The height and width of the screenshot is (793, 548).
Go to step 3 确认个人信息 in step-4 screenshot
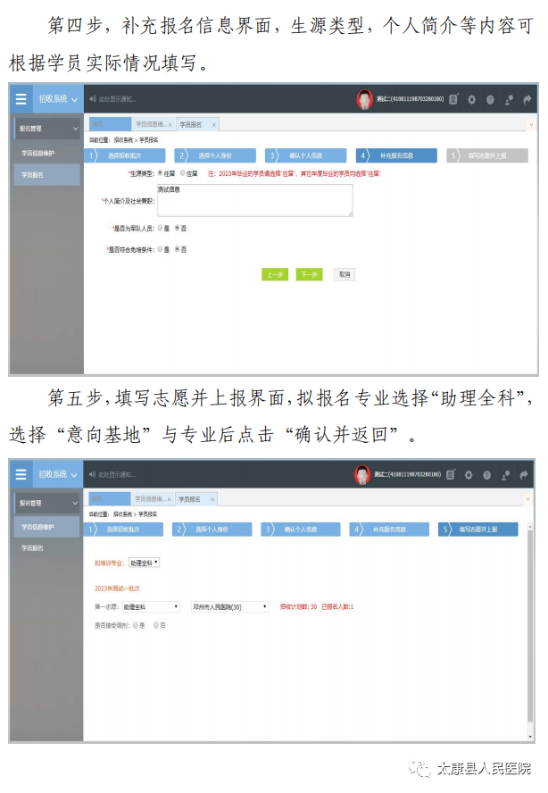coord(306,155)
